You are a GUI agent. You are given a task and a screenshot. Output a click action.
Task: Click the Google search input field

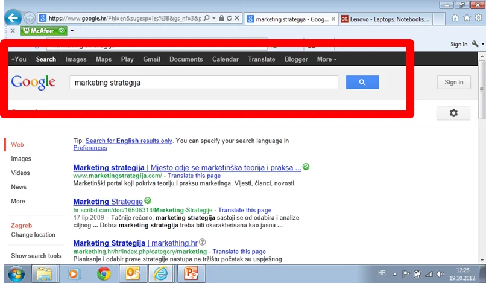pyautogui.click(x=204, y=83)
